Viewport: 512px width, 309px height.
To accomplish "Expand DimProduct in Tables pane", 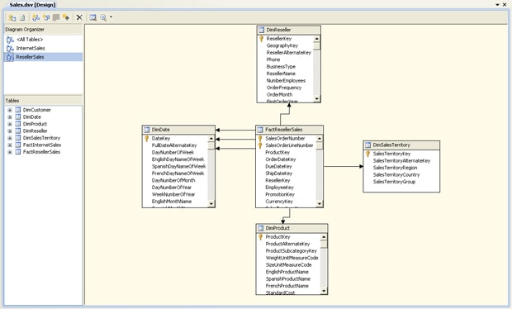I will pyautogui.click(x=10, y=124).
